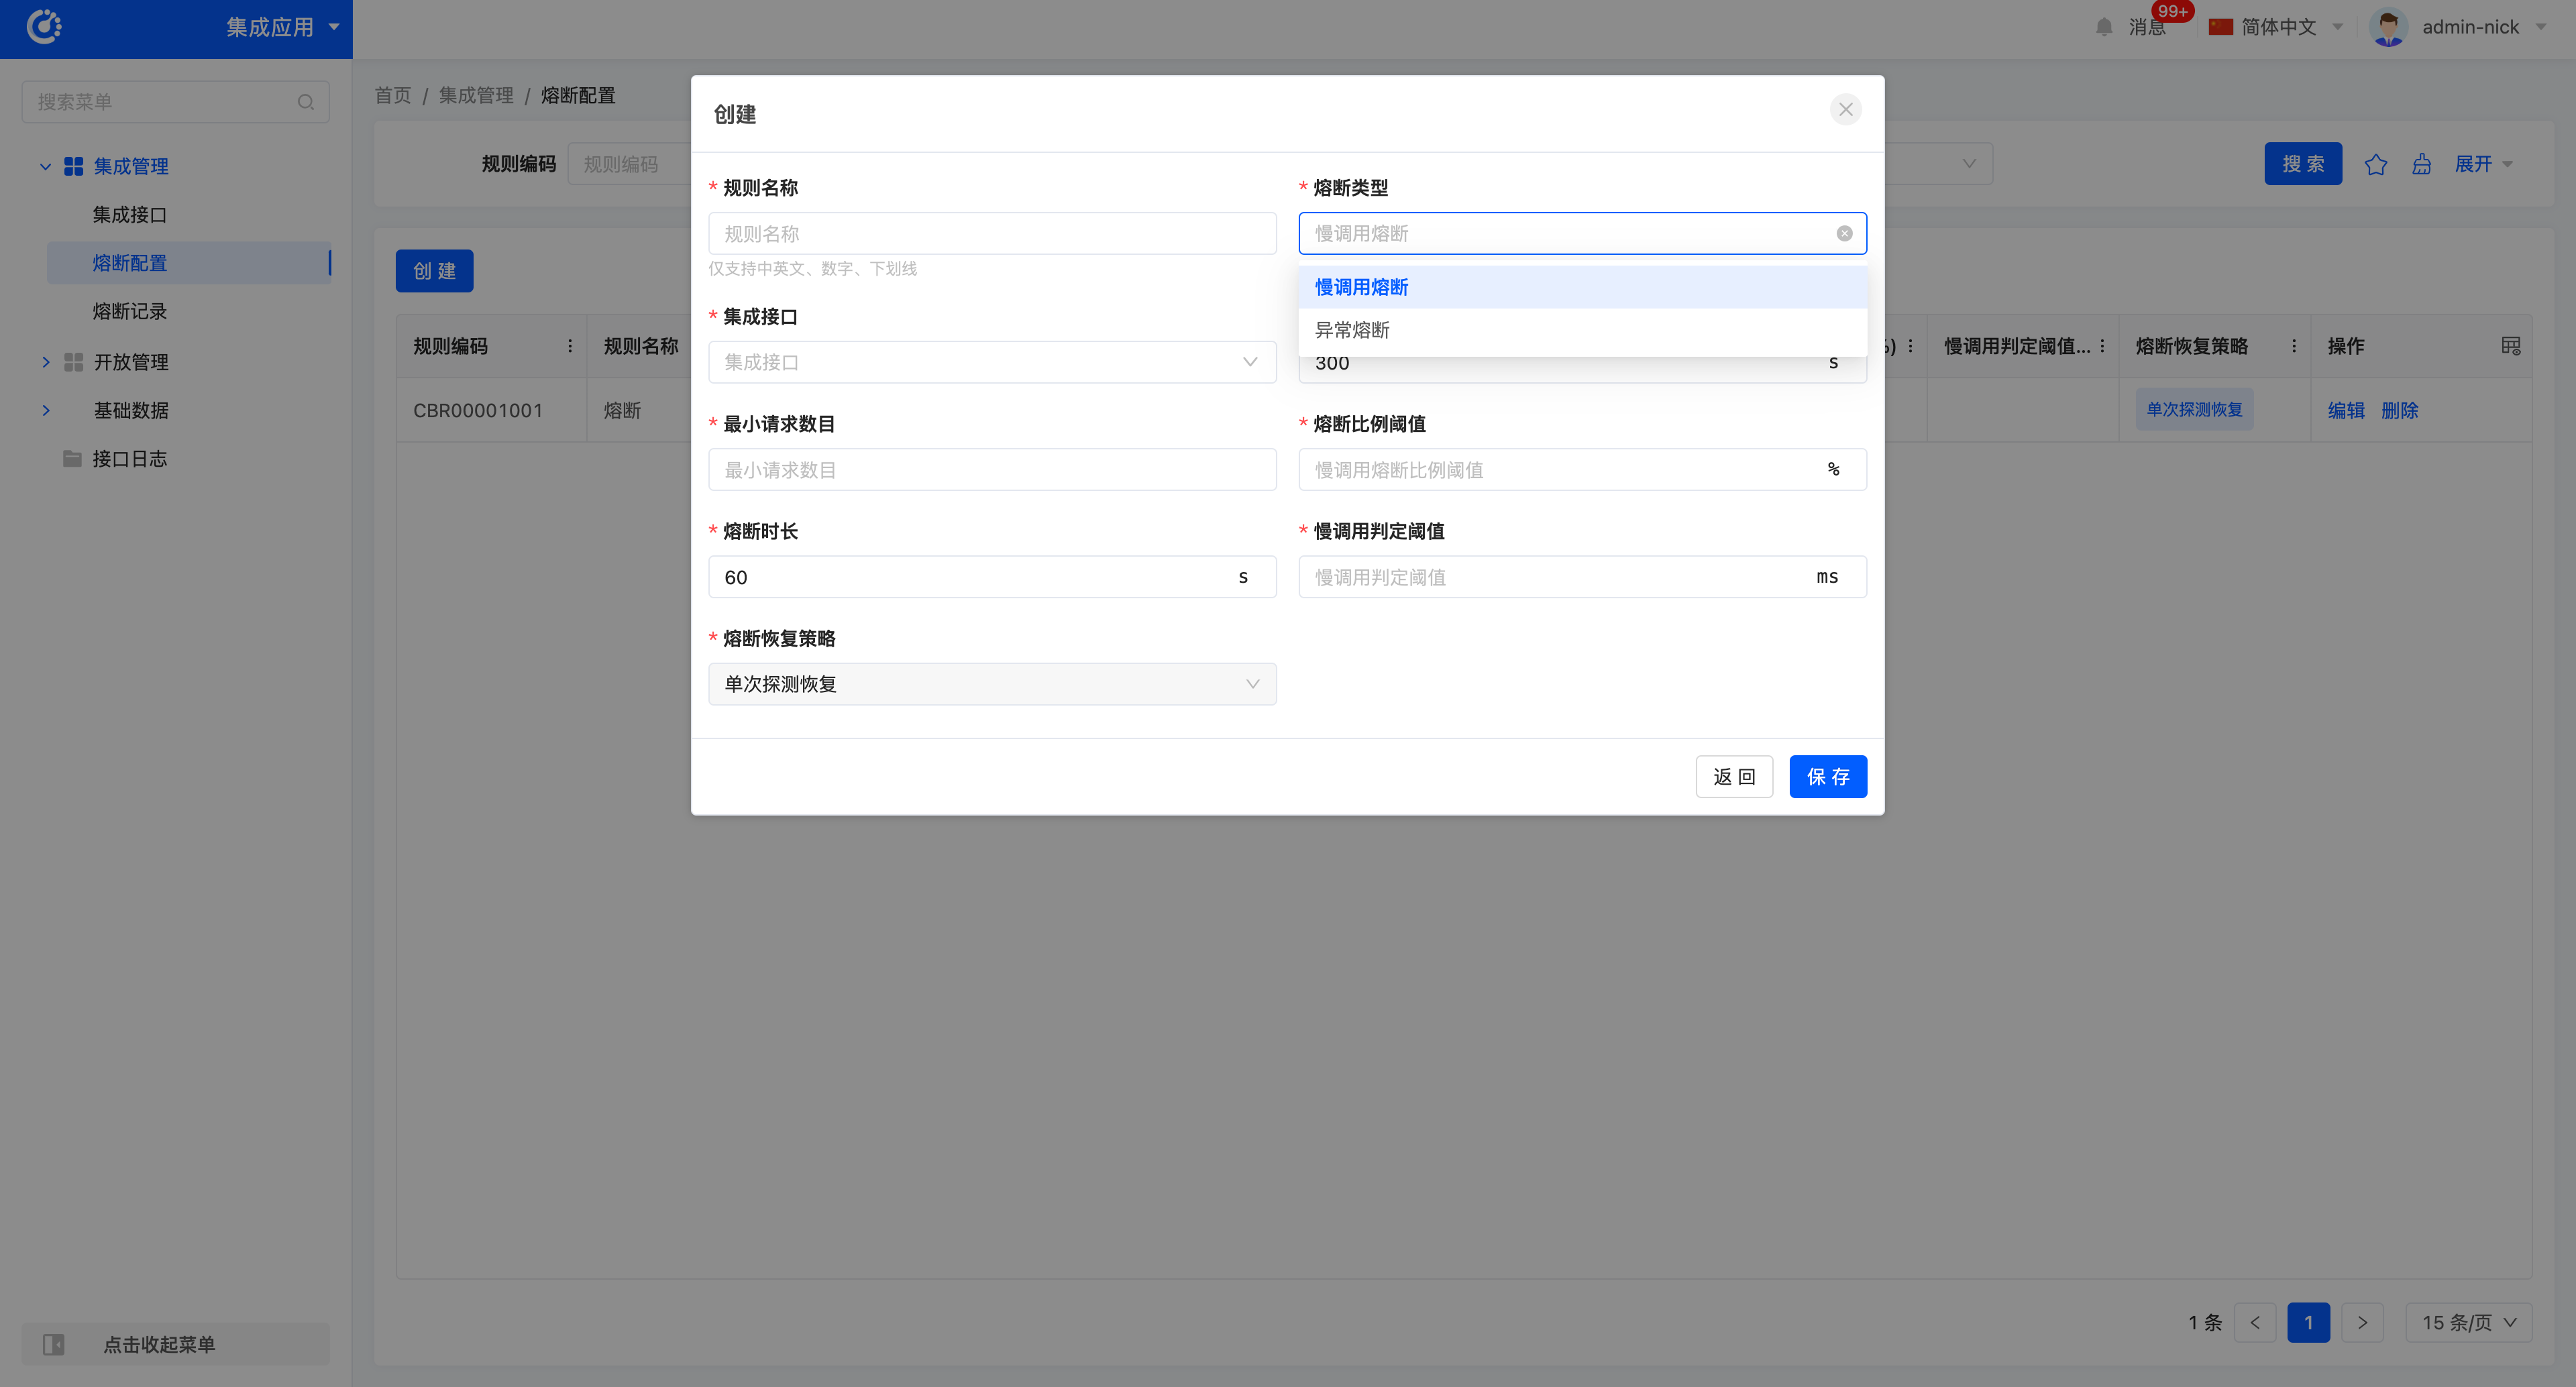
Task: Expand the 基础数据 menu tree
Action: tap(46, 410)
